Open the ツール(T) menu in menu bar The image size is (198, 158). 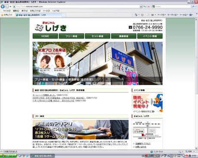click(46, 11)
